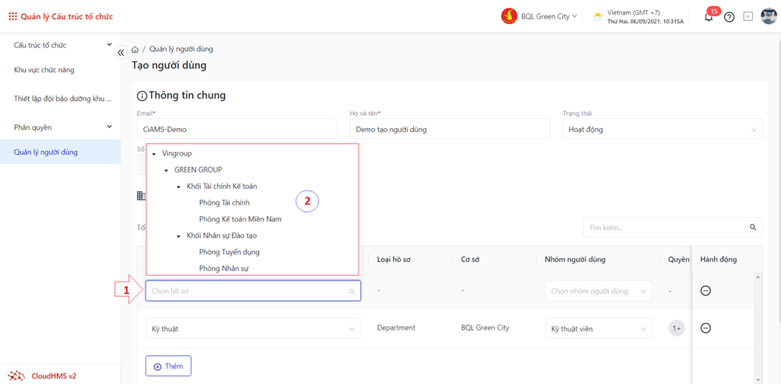Viewport: 781px width, 384px height.
Task: Open the Trạng thái Hoạt động dropdown
Action: point(661,130)
